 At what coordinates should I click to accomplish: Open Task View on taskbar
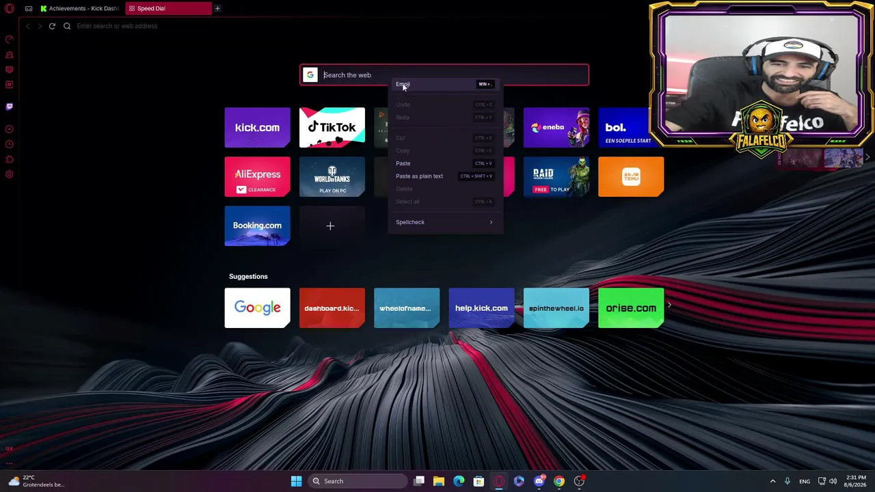pos(419,481)
